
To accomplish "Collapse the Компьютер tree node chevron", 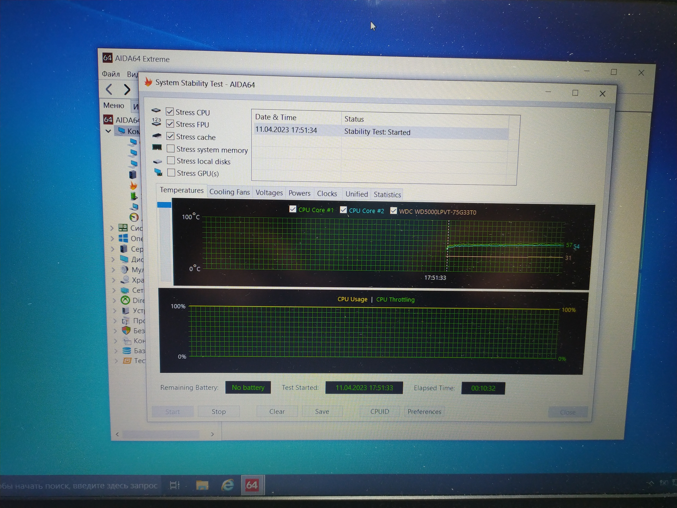I will point(108,131).
